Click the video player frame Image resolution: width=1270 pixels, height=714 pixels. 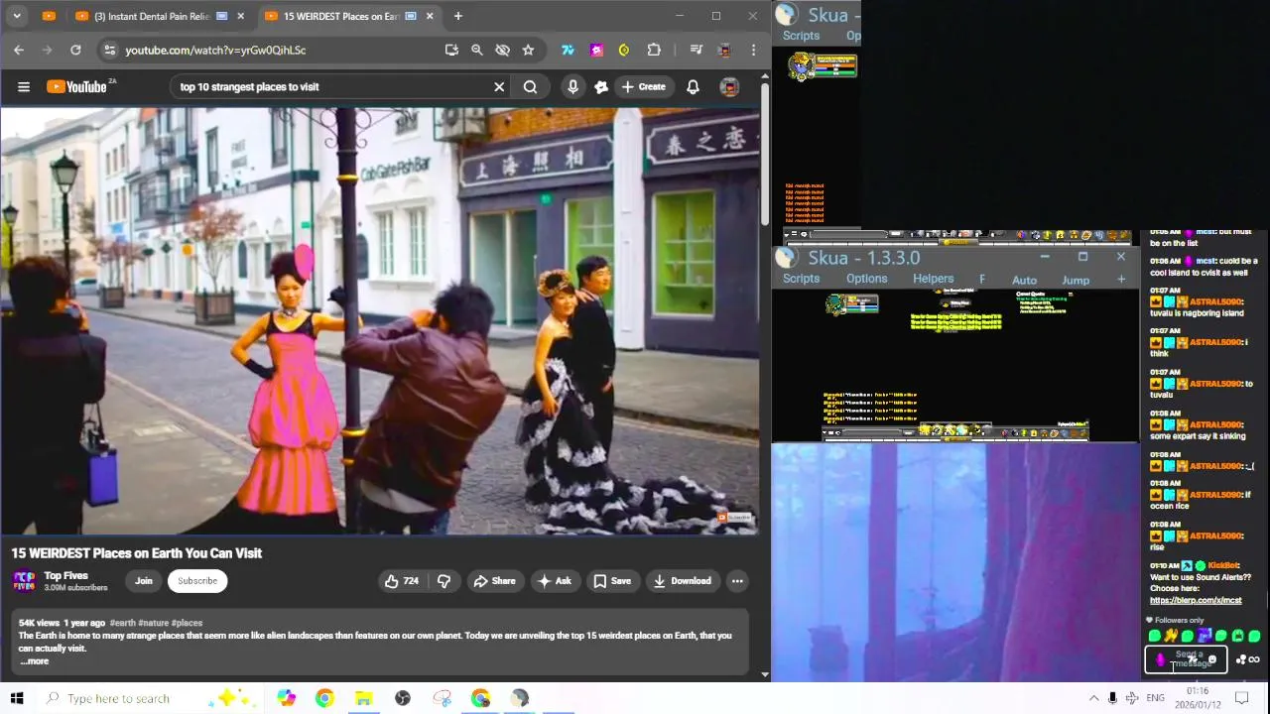tap(380, 321)
